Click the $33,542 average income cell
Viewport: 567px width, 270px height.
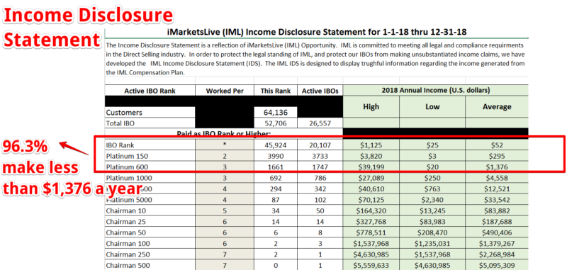[x=498, y=200]
